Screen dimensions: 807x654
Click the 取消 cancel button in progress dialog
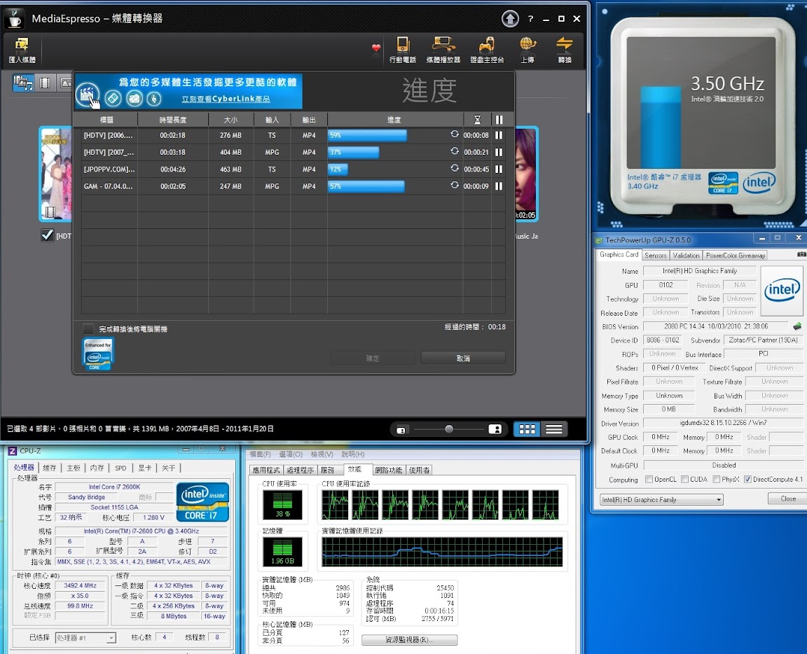coord(462,358)
